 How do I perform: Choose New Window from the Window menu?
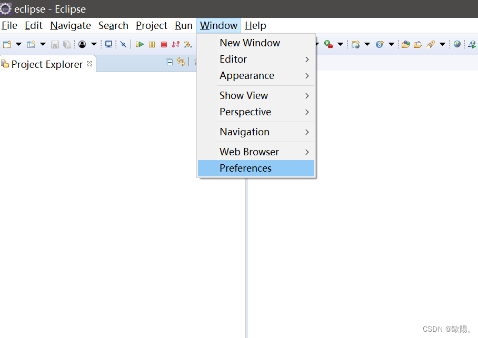click(x=256, y=43)
